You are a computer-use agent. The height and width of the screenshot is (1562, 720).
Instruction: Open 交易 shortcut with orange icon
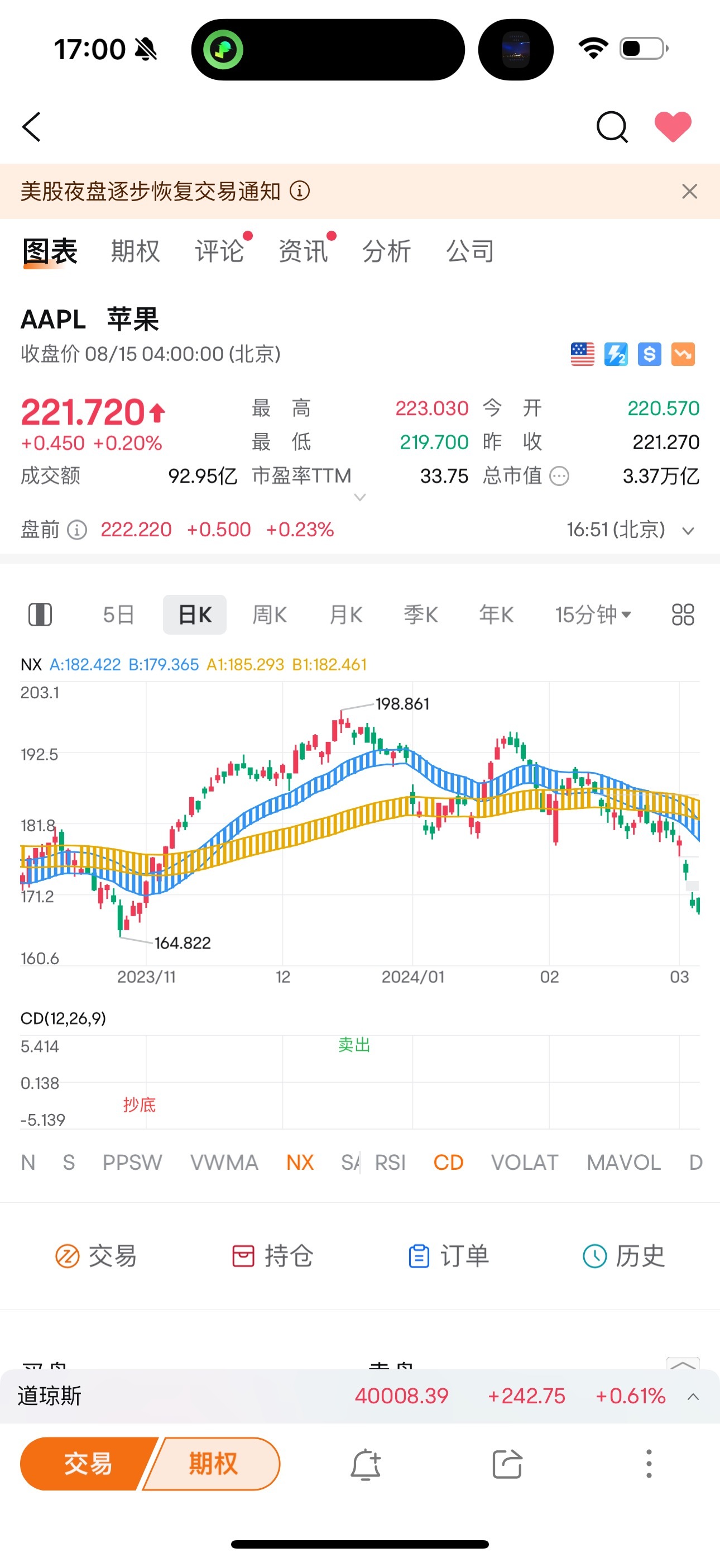point(96,1256)
